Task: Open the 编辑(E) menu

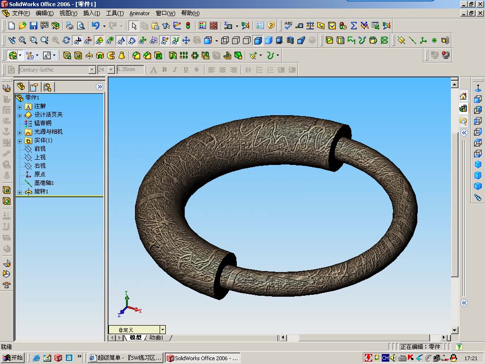Action: [x=45, y=13]
